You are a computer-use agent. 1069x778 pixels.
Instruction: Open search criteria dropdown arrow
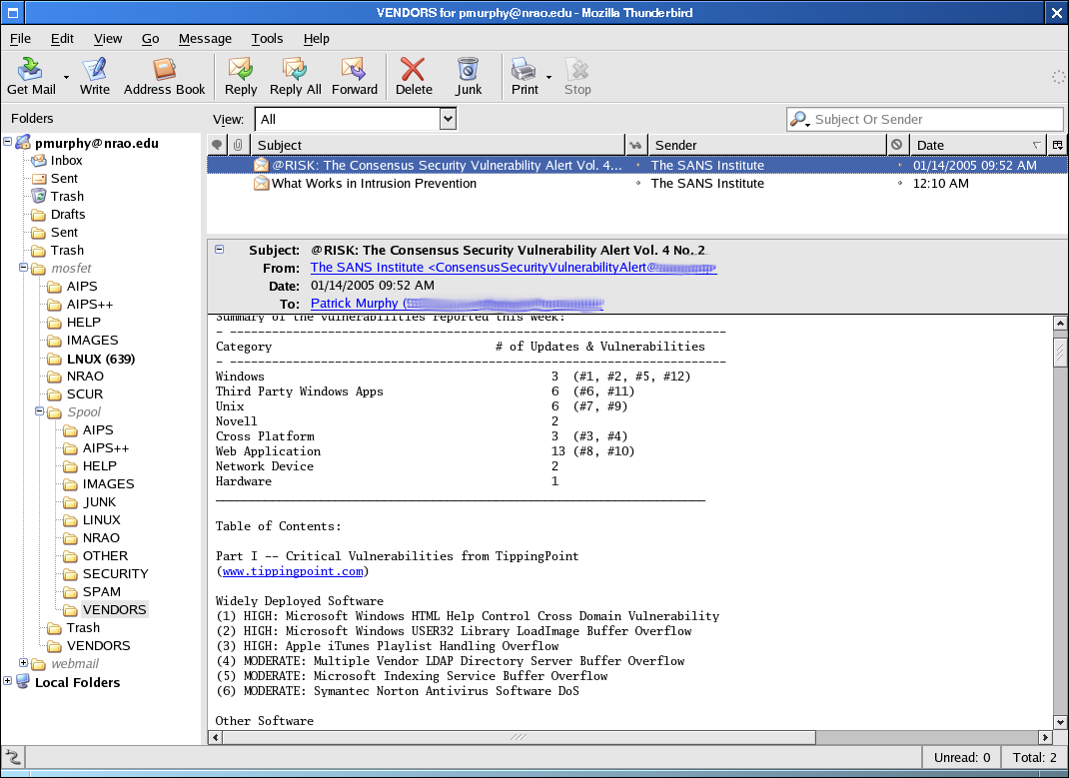[808, 124]
